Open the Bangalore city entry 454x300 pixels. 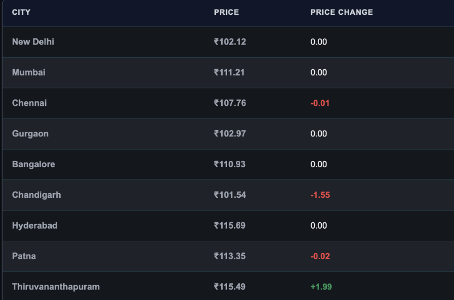pos(33,164)
